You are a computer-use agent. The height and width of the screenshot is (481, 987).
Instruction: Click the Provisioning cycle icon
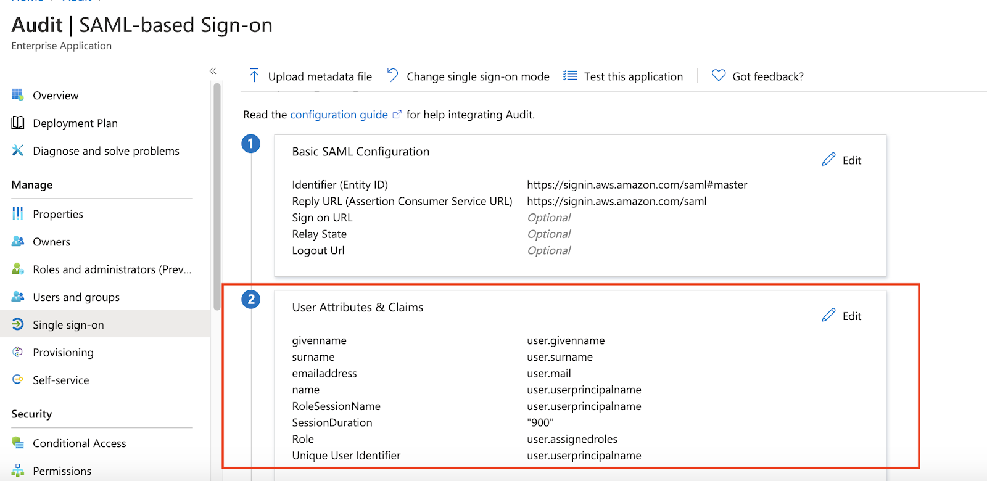[17, 352]
